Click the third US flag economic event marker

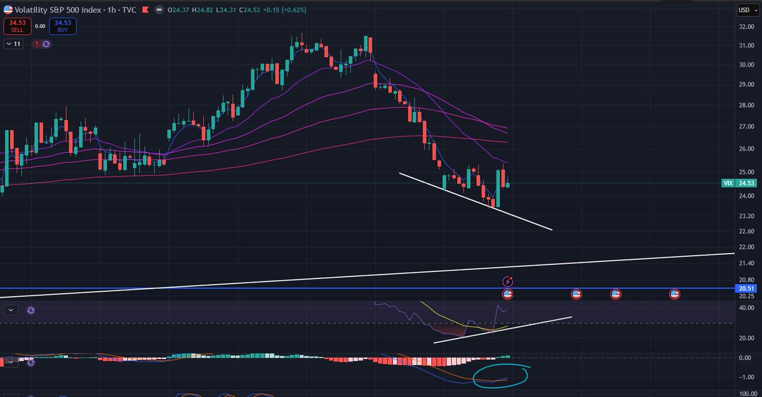[615, 294]
